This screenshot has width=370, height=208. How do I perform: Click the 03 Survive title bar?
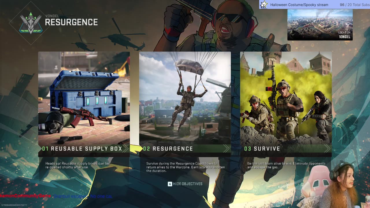[x=286, y=149]
